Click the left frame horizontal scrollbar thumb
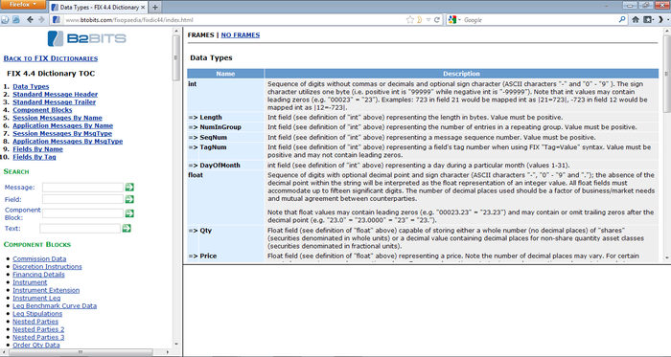This screenshot has width=671, height=357. tap(81, 352)
